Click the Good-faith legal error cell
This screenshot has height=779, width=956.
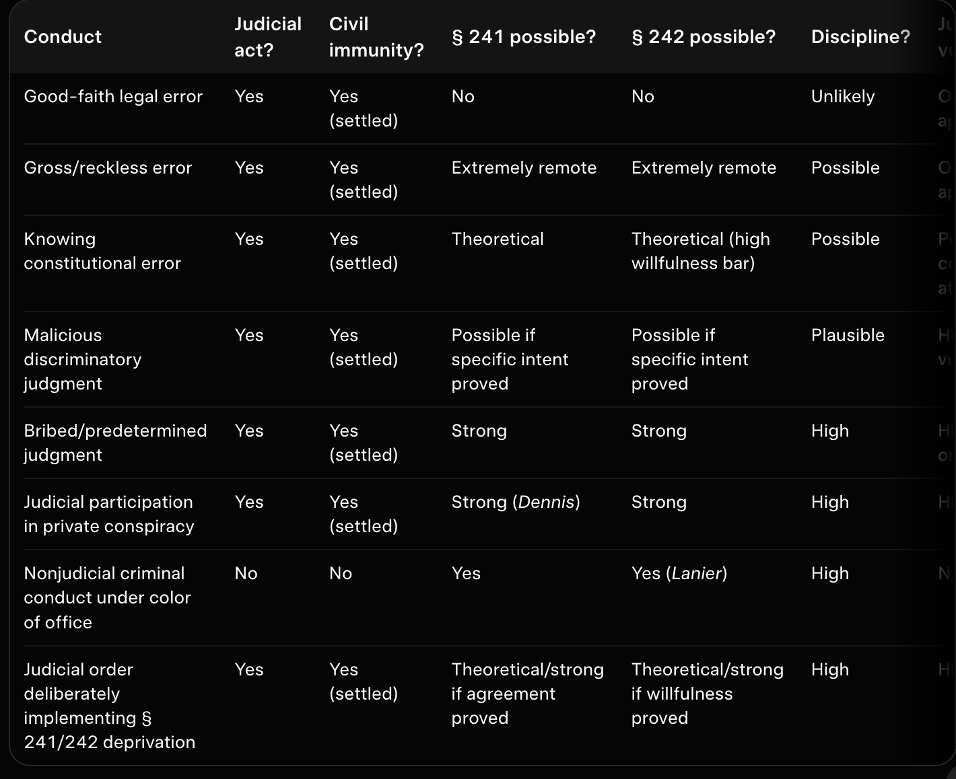[113, 97]
